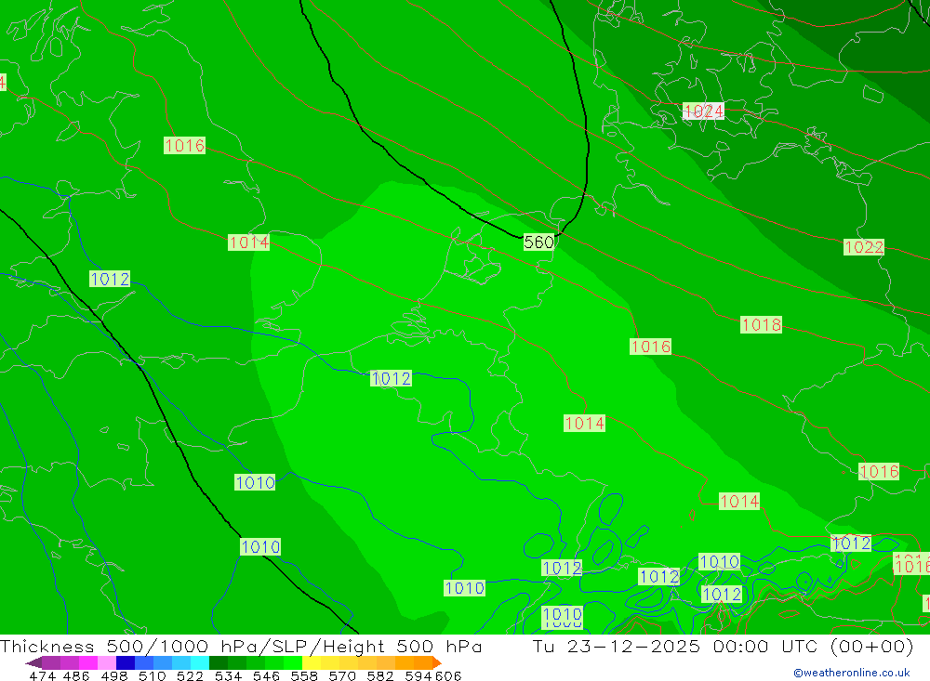
Task: Click the chart title Thickness 500/1000 hPa
Action: pyautogui.click(x=133, y=646)
